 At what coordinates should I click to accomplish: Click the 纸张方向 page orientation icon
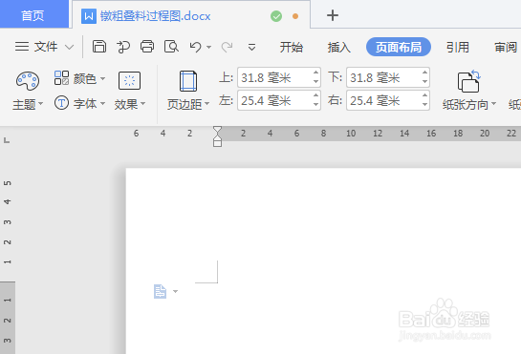tap(468, 81)
